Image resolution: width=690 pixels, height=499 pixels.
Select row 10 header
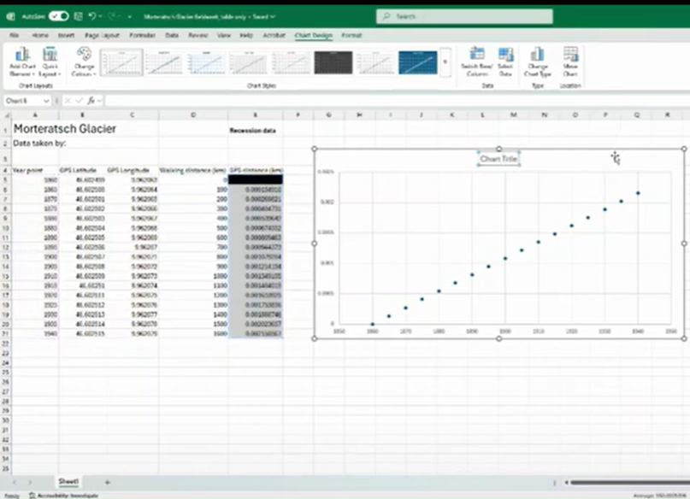5,228
